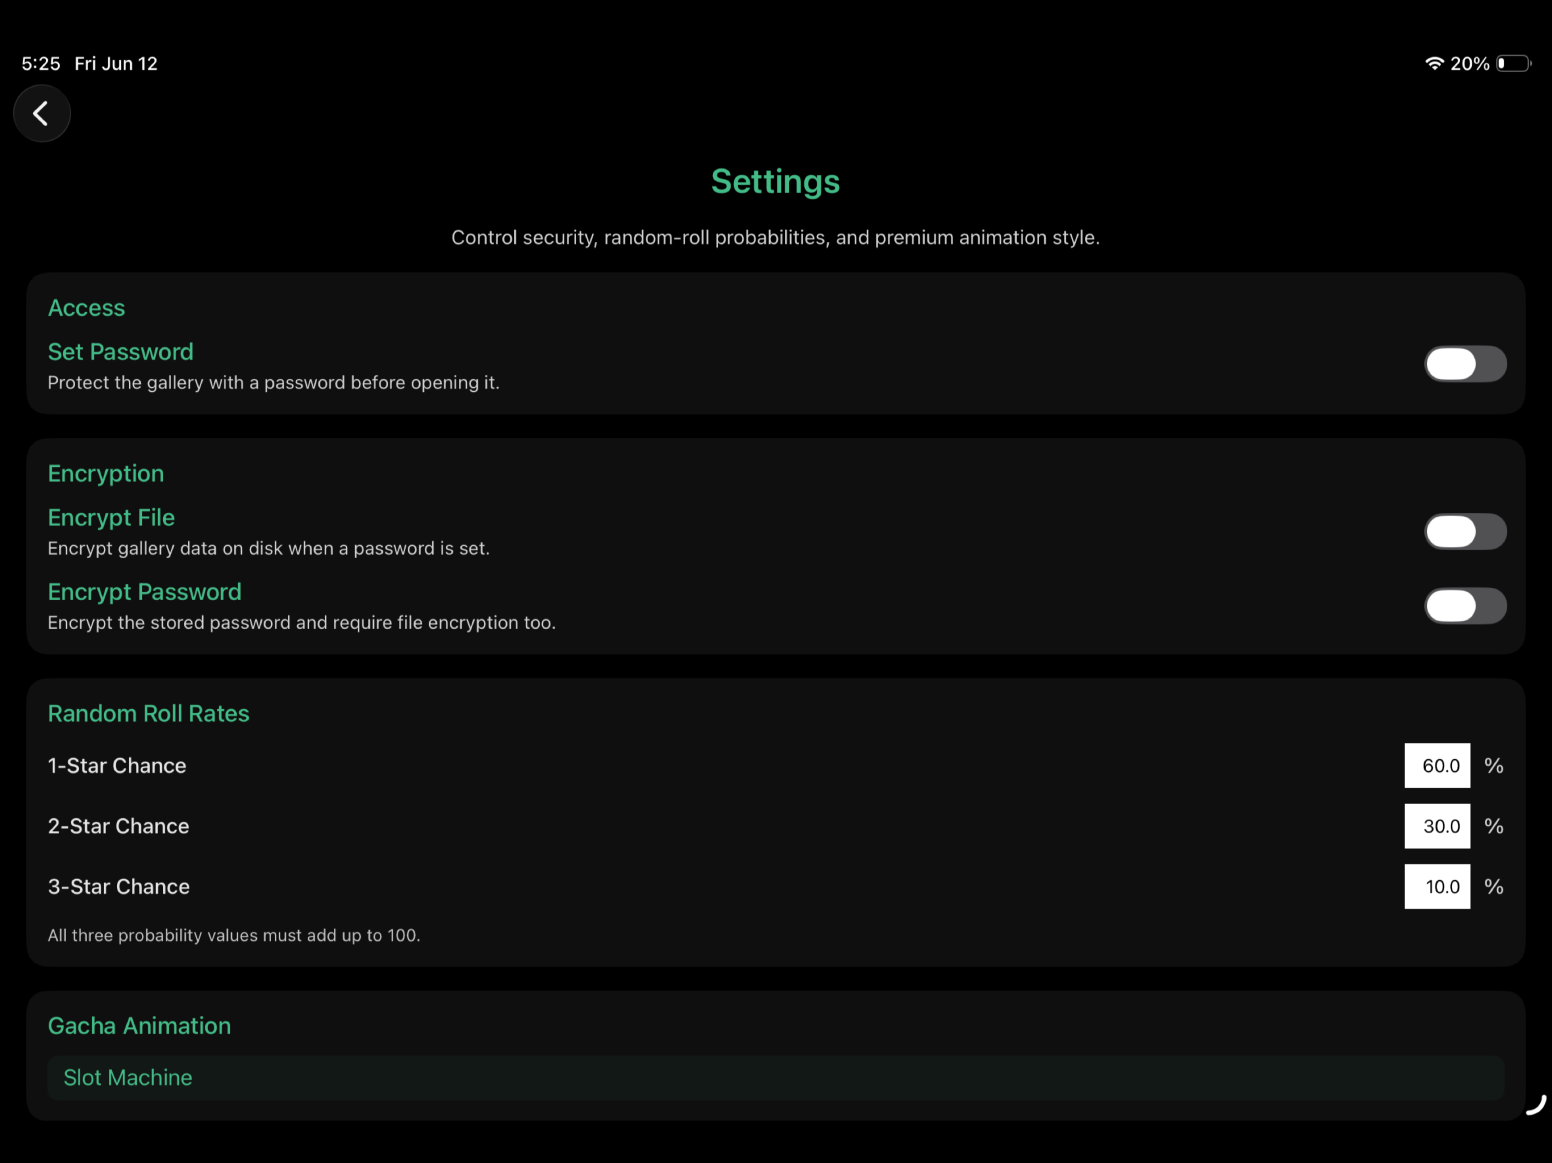Tap the Wi-Fi status icon
Screen dimensions: 1552x1163
(1434, 63)
